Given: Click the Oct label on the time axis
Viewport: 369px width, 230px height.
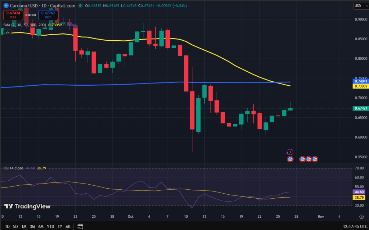Looking at the screenshot, I should click(x=130, y=217).
